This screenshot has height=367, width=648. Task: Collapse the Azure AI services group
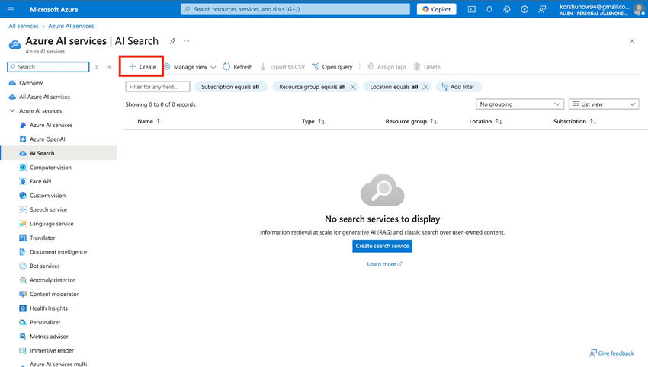point(12,111)
